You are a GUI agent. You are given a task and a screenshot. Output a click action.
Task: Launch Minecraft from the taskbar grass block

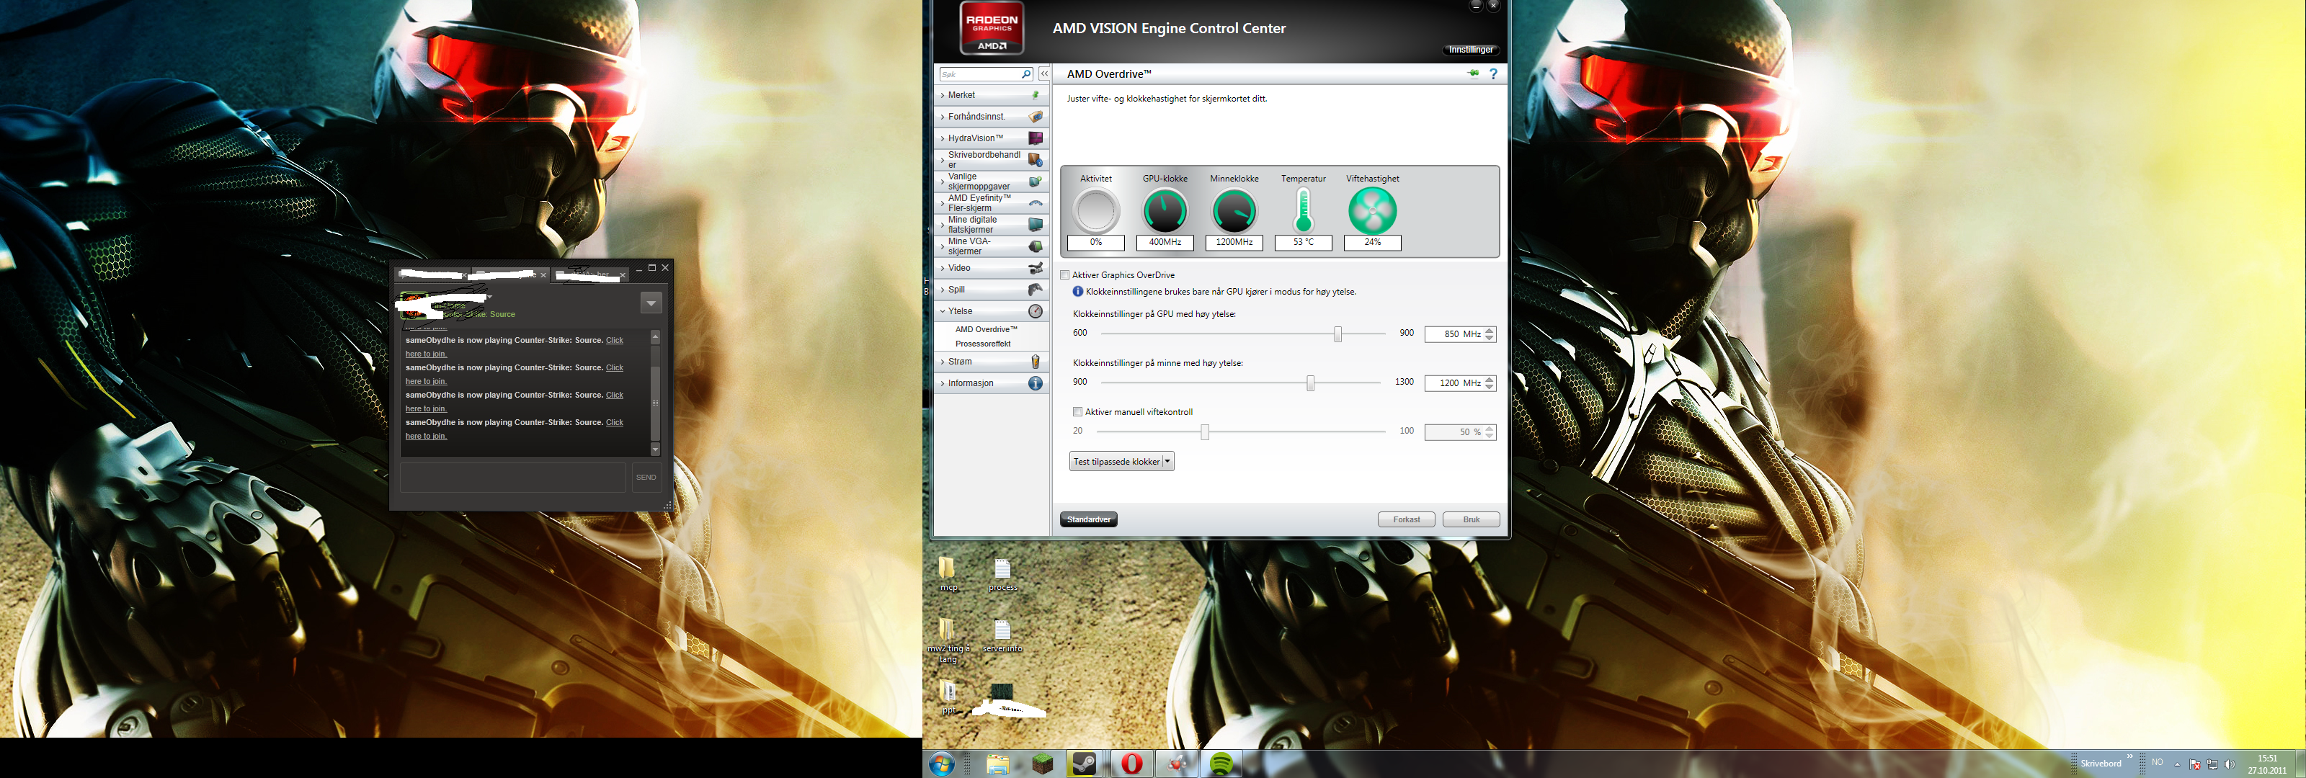click(x=1042, y=764)
